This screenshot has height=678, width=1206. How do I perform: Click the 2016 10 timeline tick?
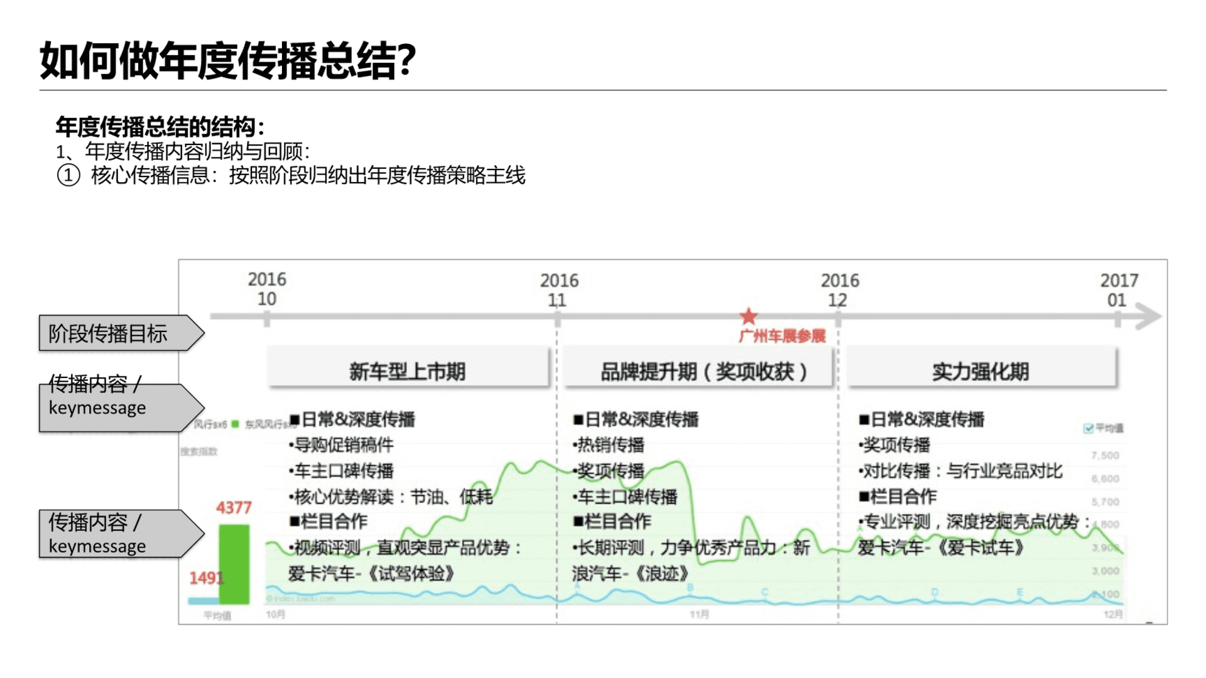coord(267,318)
